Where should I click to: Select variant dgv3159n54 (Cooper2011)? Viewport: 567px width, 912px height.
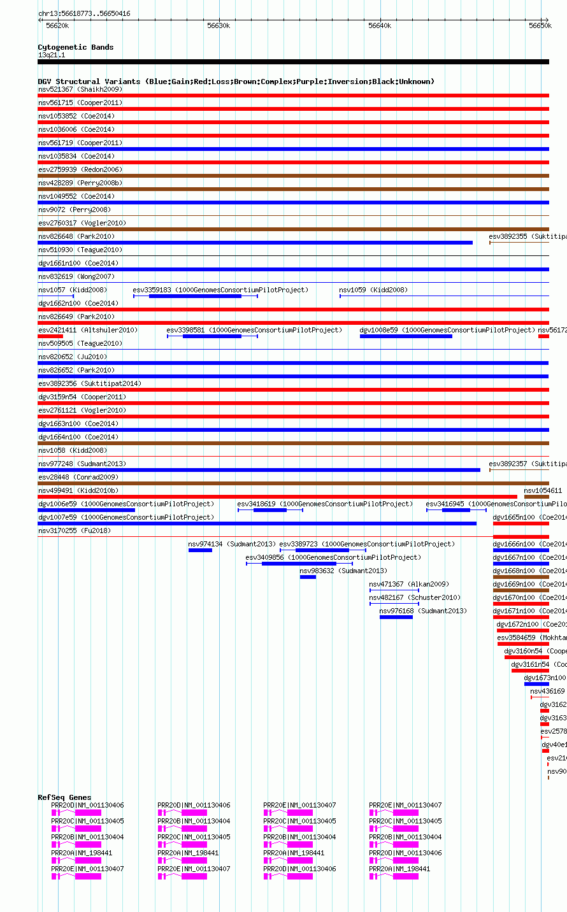(82, 397)
